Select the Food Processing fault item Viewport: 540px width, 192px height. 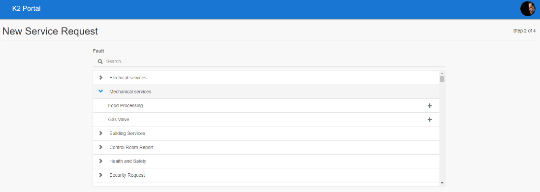tap(266, 106)
